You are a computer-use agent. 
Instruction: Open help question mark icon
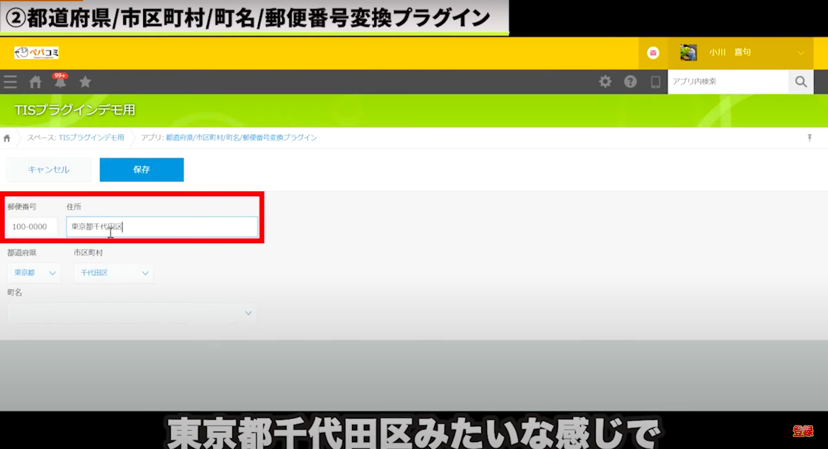[630, 82]
